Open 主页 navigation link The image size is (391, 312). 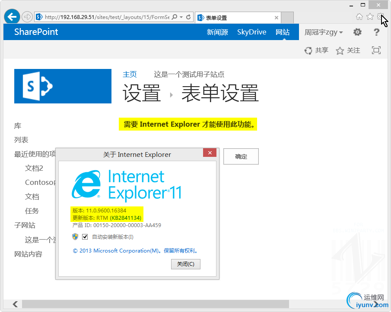coord(130,74)
